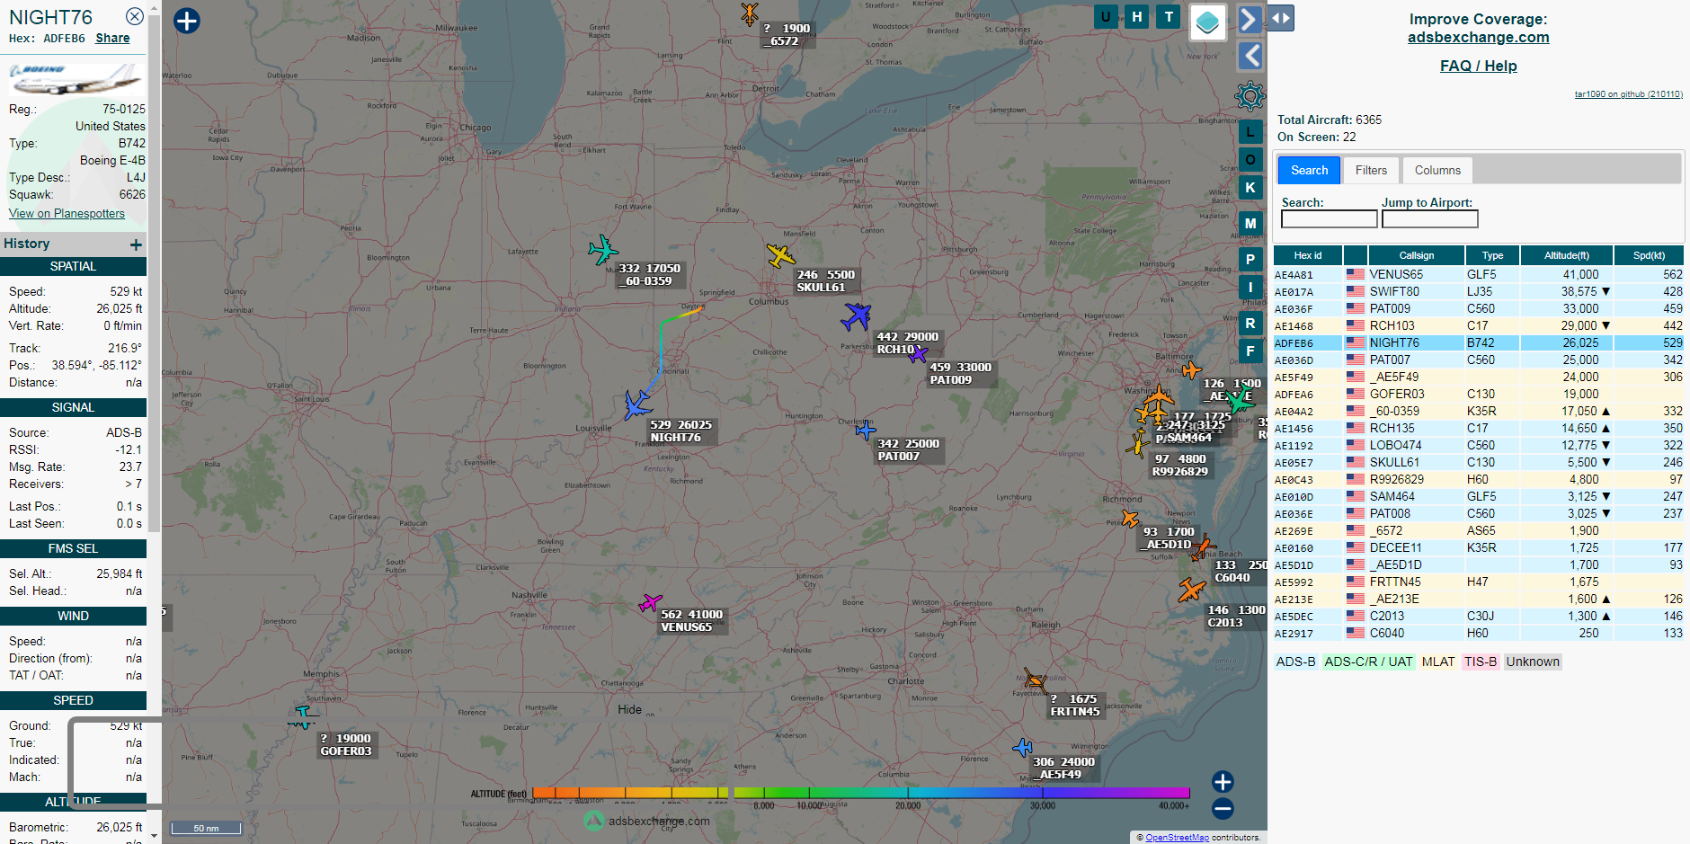Screen dimensions: 1690x844
Task: Toggle the O map option button
Action: coord(1250,160)
